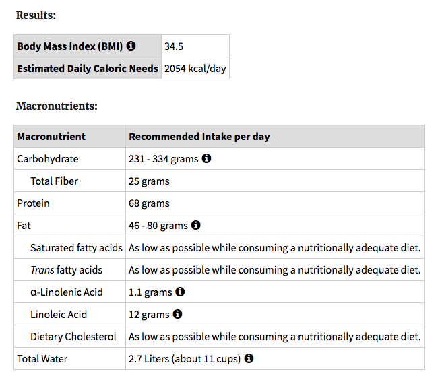Click the info icon next to Linoleic Acid 12 grams
440x386 pixels.
[x=177, y=314]
